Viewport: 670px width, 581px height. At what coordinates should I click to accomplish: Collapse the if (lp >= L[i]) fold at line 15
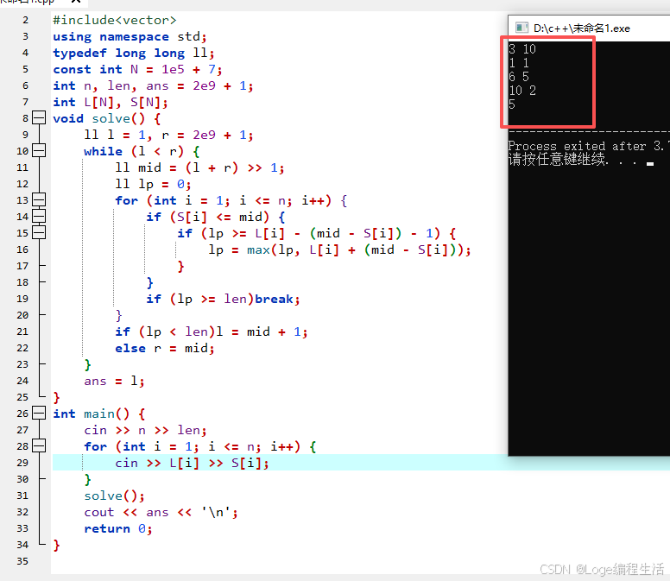pyautogui.click(x=39, y=232)
